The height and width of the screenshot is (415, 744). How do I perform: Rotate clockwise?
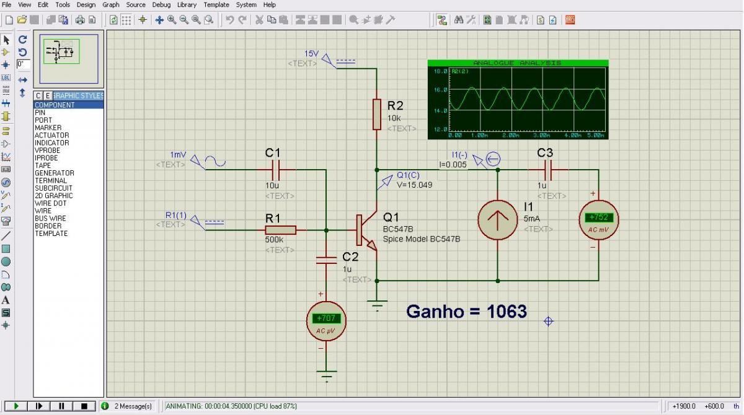(22, 40)
